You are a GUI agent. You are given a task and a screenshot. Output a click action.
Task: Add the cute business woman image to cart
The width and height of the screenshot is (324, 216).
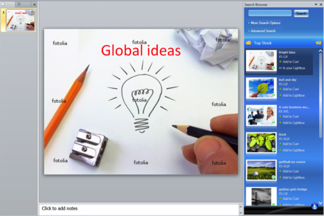click(291, 117)
